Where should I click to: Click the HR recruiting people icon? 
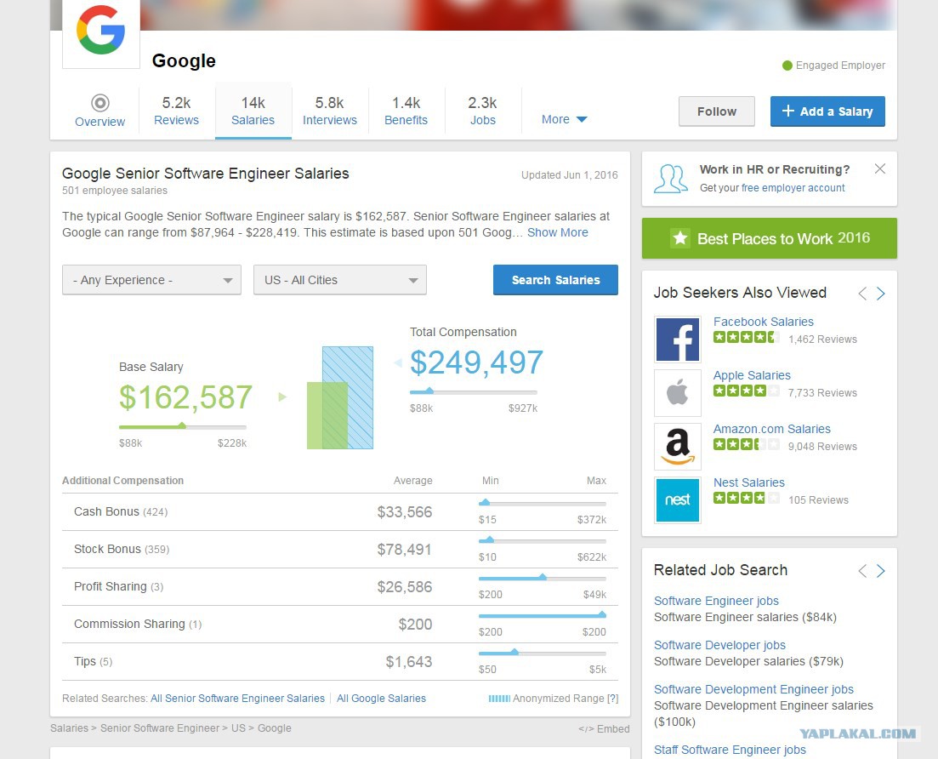(671, 179)
